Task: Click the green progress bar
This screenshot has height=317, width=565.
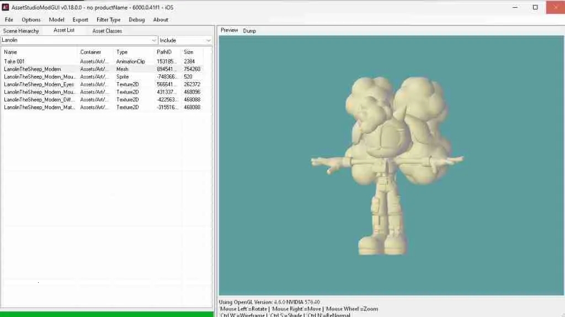Action: tap(107, 314)
